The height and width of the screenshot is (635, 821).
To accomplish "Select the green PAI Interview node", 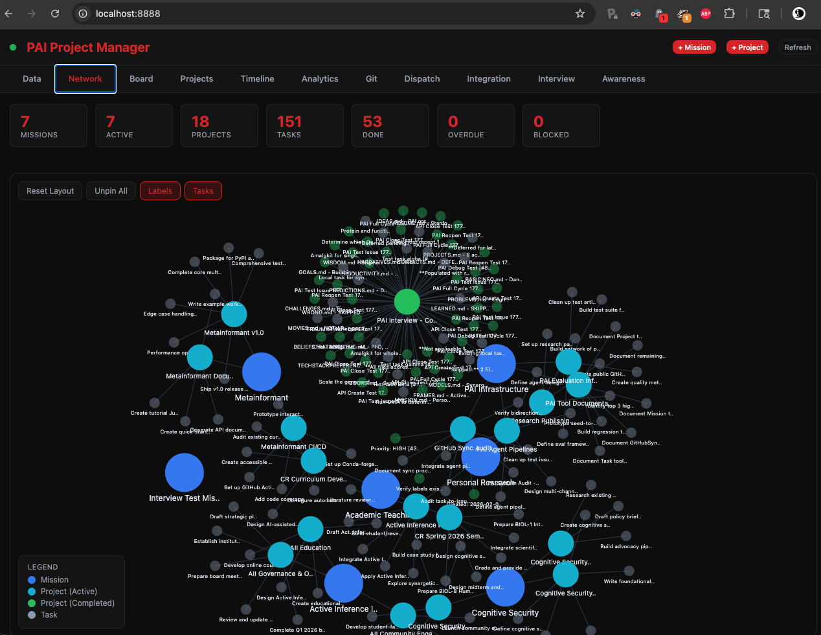I will (x=407, y=301).
